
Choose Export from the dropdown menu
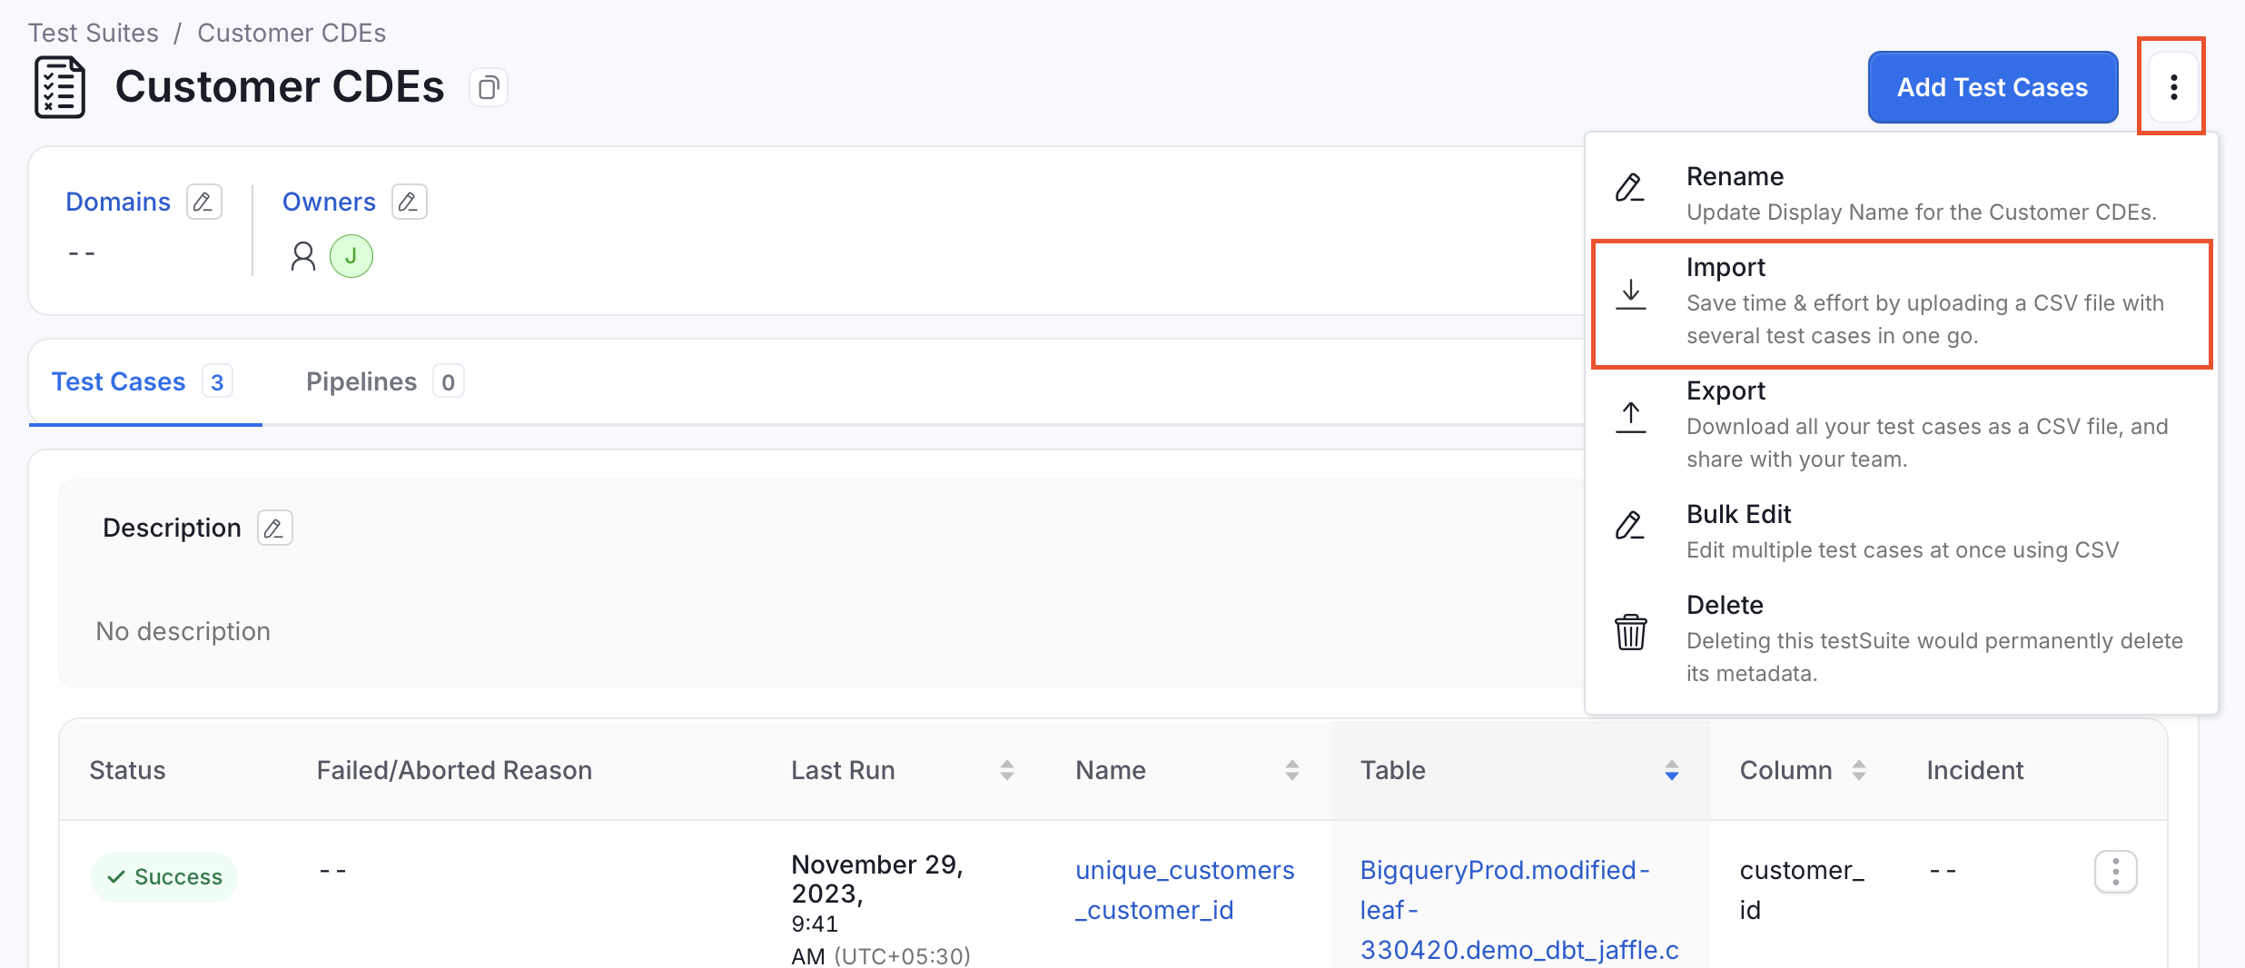[1902, 425]
